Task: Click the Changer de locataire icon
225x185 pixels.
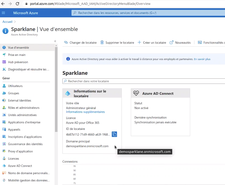Action: tap(66, 42)
